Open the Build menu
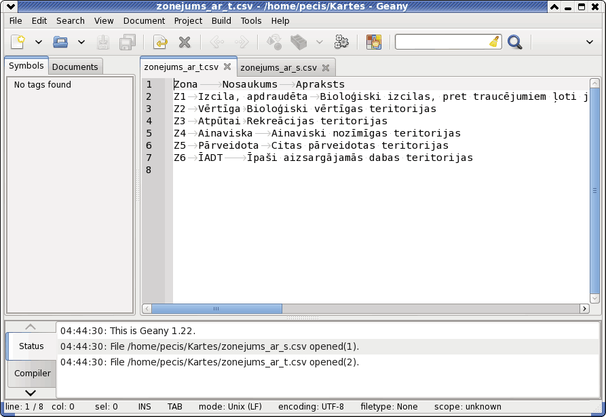 tap(221, 21)
